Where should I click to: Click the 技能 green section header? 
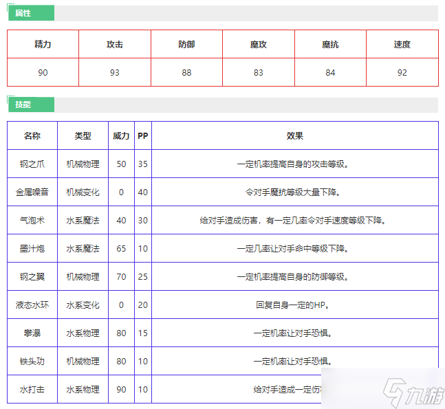[31, 104]
